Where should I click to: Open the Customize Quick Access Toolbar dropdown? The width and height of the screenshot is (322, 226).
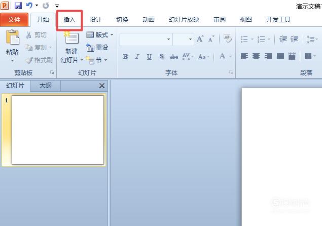coord(57,6)
